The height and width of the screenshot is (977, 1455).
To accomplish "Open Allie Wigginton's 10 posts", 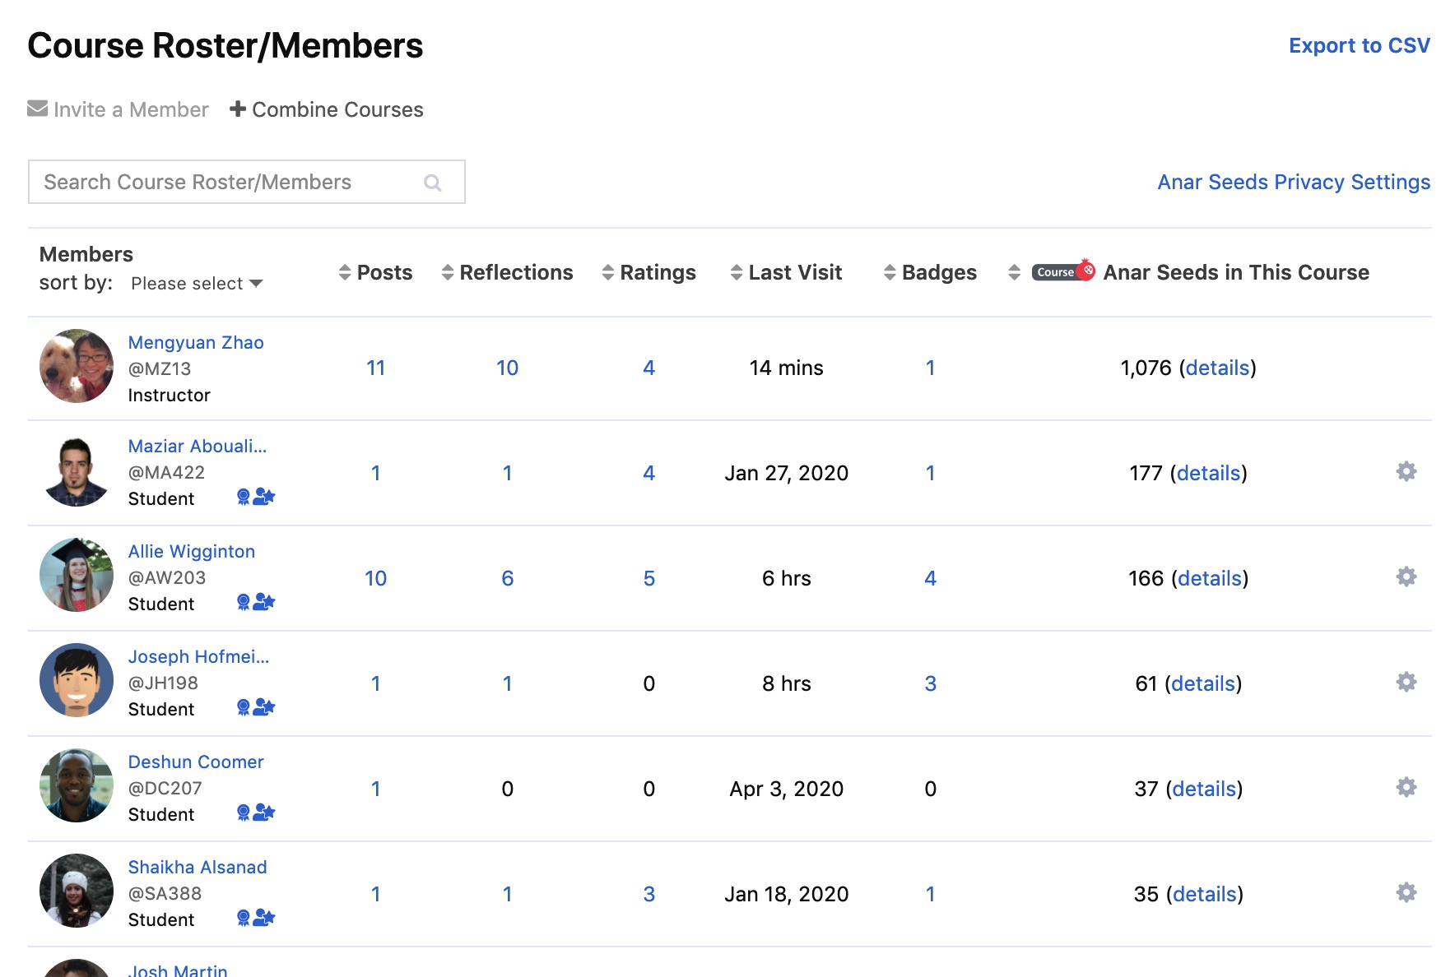I will 375,578.
